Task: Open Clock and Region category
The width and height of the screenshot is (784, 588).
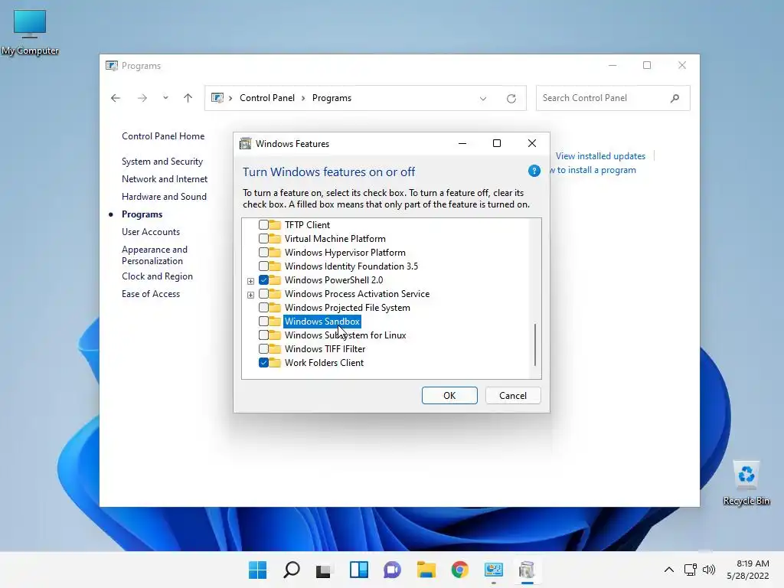Action: [x=157, y=276]
